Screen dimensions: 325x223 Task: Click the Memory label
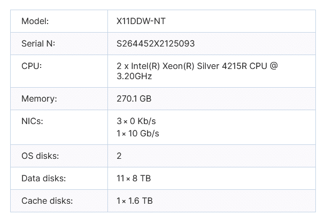(x=39, y=99)
